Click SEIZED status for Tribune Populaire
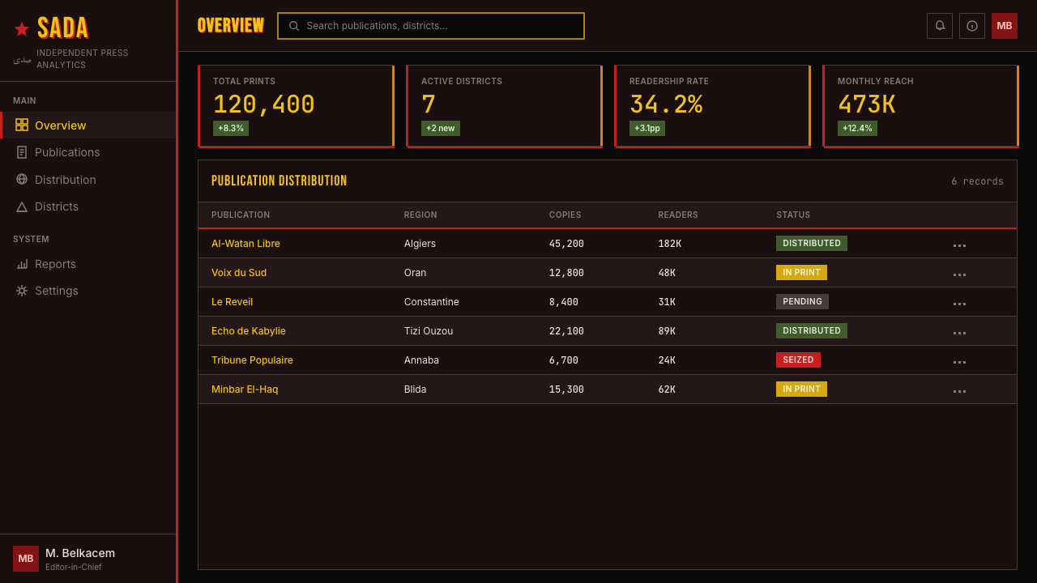This screenshot has width=1037, height=583. pos(798,360)
